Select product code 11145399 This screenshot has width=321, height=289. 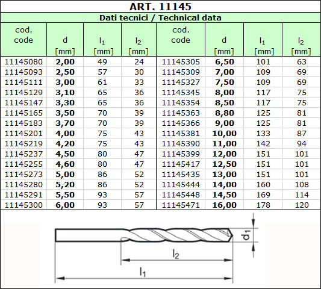[181, 154]
